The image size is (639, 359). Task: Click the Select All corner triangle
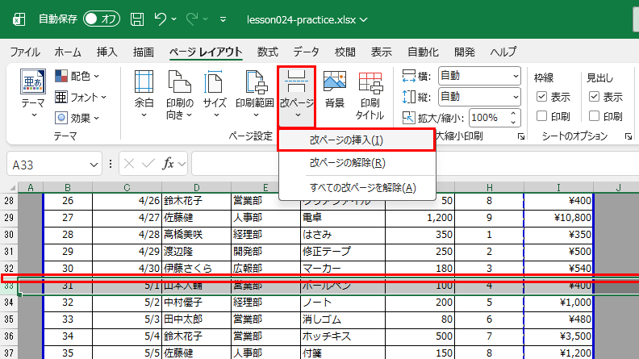pos(13,187)
